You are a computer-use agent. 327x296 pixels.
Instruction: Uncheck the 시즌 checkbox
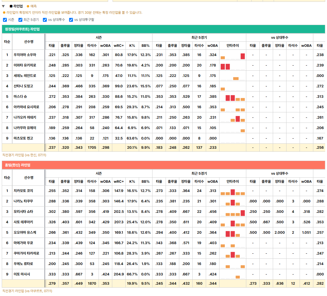(x=5, y=20)
